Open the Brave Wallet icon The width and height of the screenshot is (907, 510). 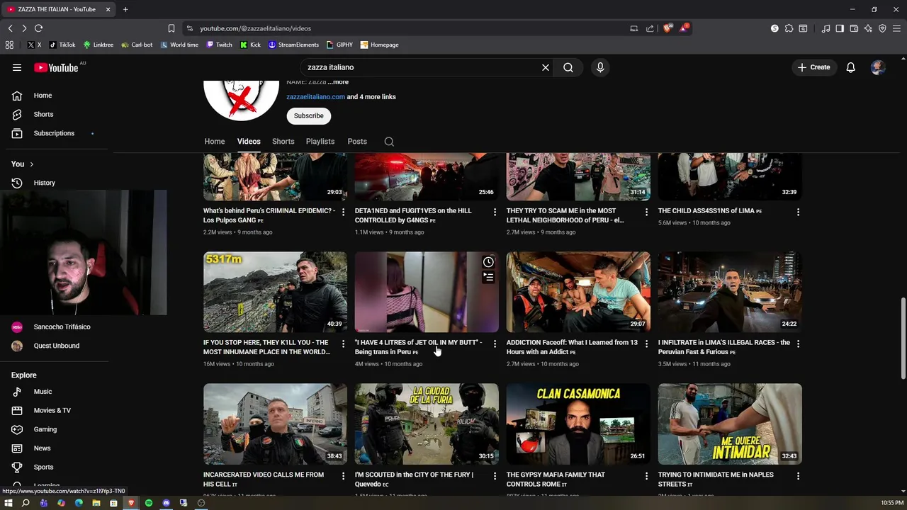pos(854,28)
